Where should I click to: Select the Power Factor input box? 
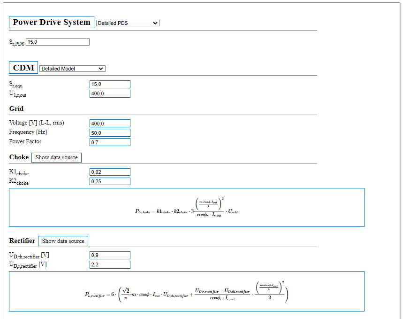click(110, 142)
